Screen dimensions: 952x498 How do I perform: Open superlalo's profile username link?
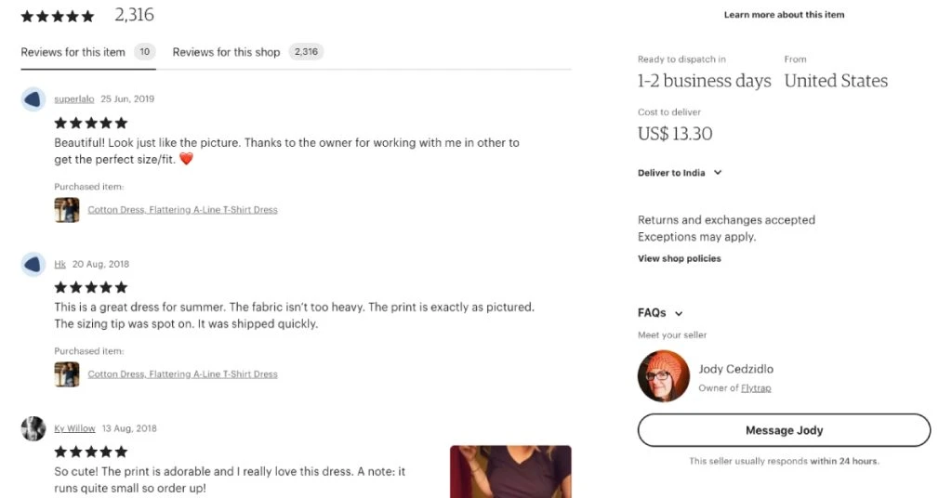(x=73, y=99)
